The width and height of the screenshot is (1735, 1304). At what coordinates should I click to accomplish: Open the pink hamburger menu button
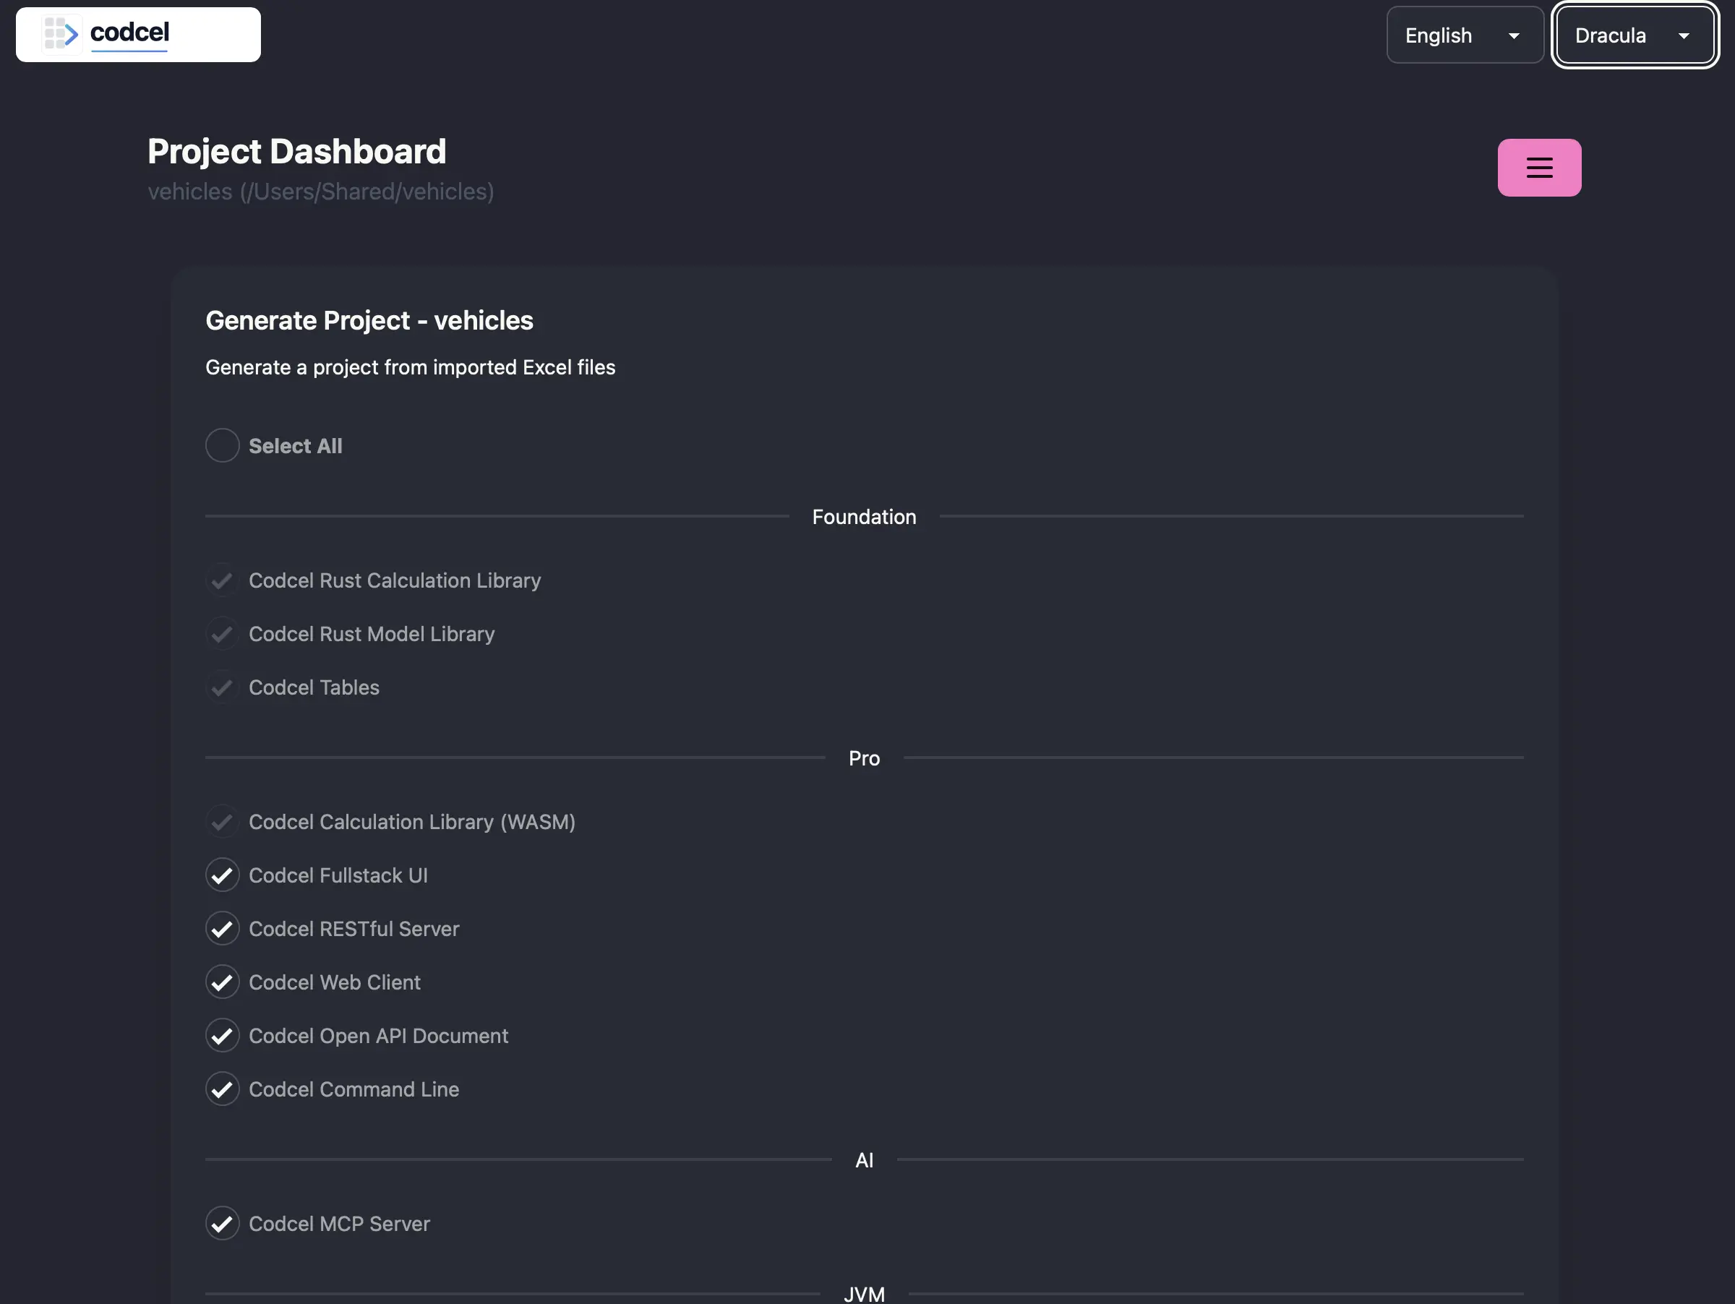point(1538,168)
